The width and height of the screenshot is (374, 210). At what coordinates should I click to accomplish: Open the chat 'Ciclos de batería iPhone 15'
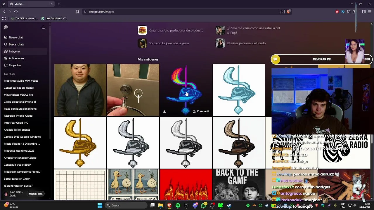[20, 102]
